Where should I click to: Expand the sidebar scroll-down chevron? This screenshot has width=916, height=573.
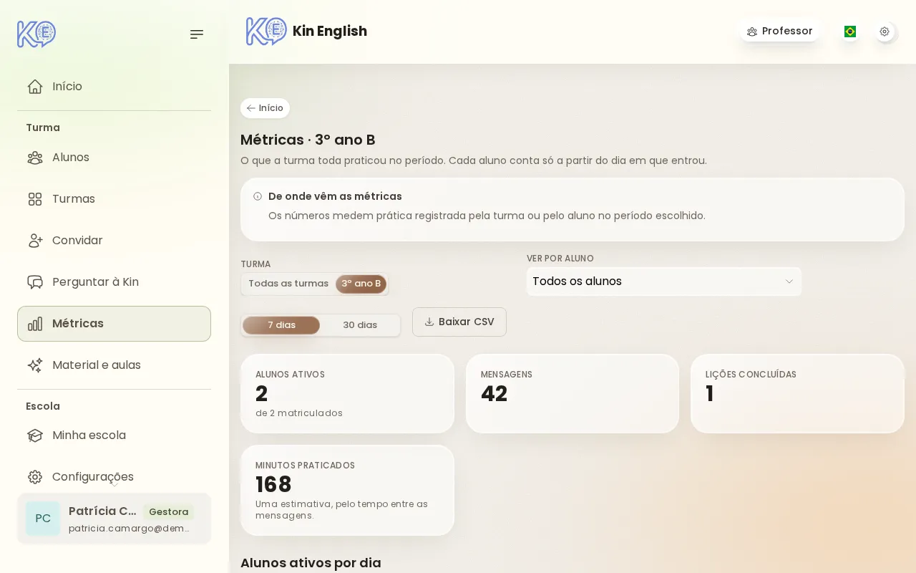(114, 485)
